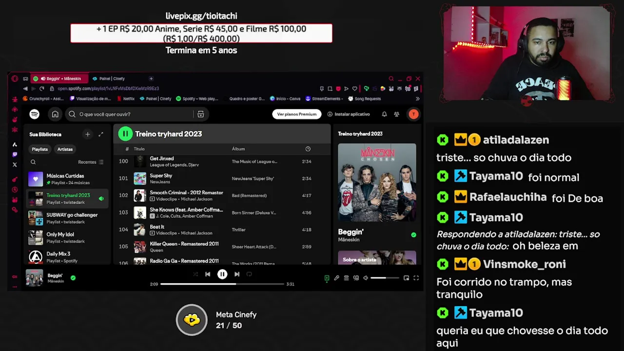
Task: Show more bookmarks chevron
Action: pos(417,98)
